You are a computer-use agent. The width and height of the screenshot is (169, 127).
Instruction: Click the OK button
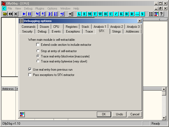click(104, 114)
